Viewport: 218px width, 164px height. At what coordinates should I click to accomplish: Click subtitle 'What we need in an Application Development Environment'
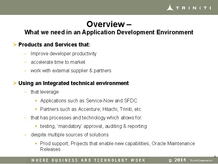[x=109, y=32]
